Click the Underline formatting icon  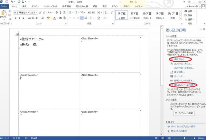23,18
